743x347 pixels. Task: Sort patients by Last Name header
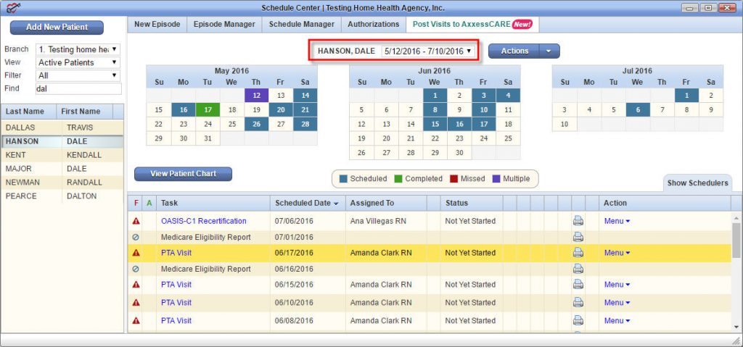coord(28,112)
